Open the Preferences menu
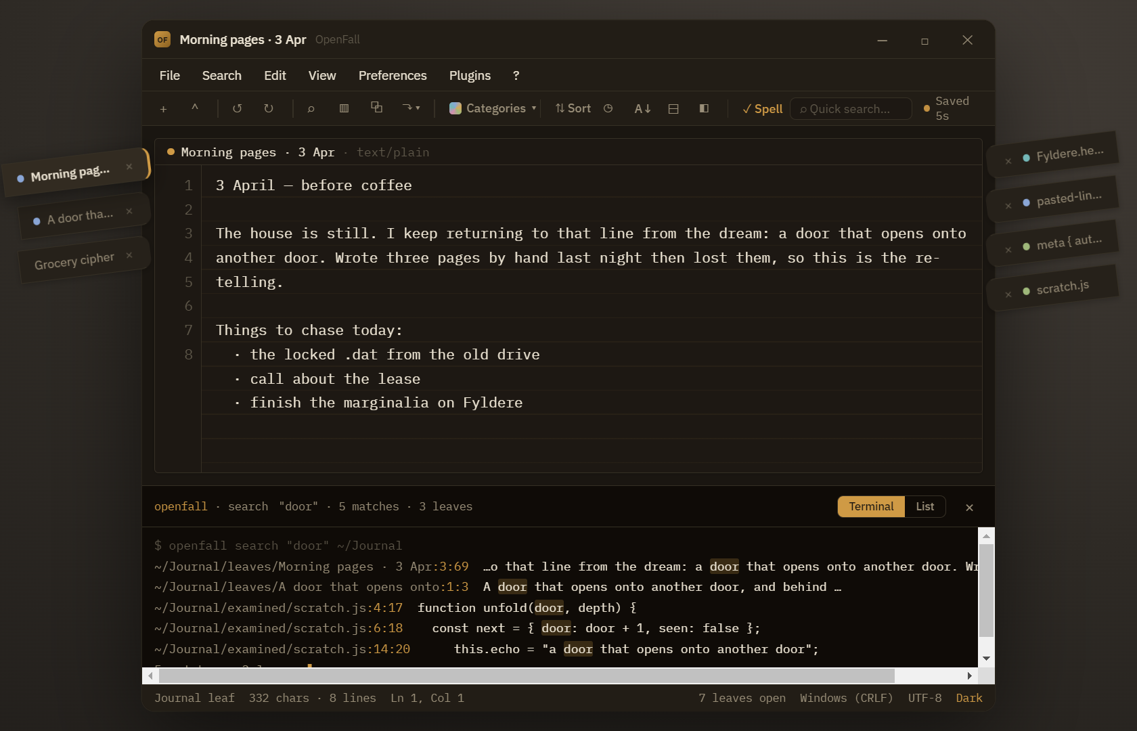This screenshot has width=1137, height=731. pos(393,76)
